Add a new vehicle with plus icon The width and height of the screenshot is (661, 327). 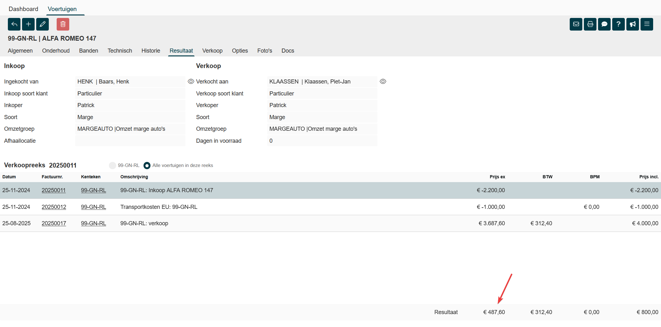[28, 24]
